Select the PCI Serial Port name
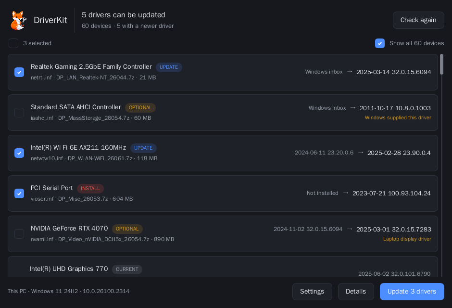The width and height of the screenshot is (452, 308). (x=52, y=188)
